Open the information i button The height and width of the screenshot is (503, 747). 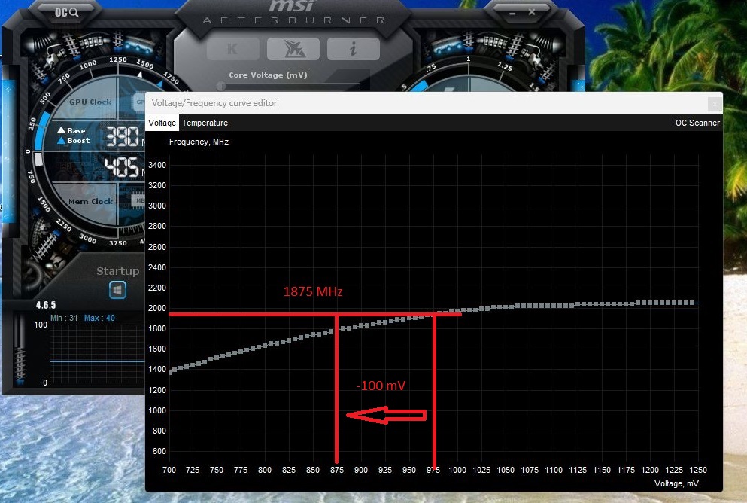coord(353,49)
